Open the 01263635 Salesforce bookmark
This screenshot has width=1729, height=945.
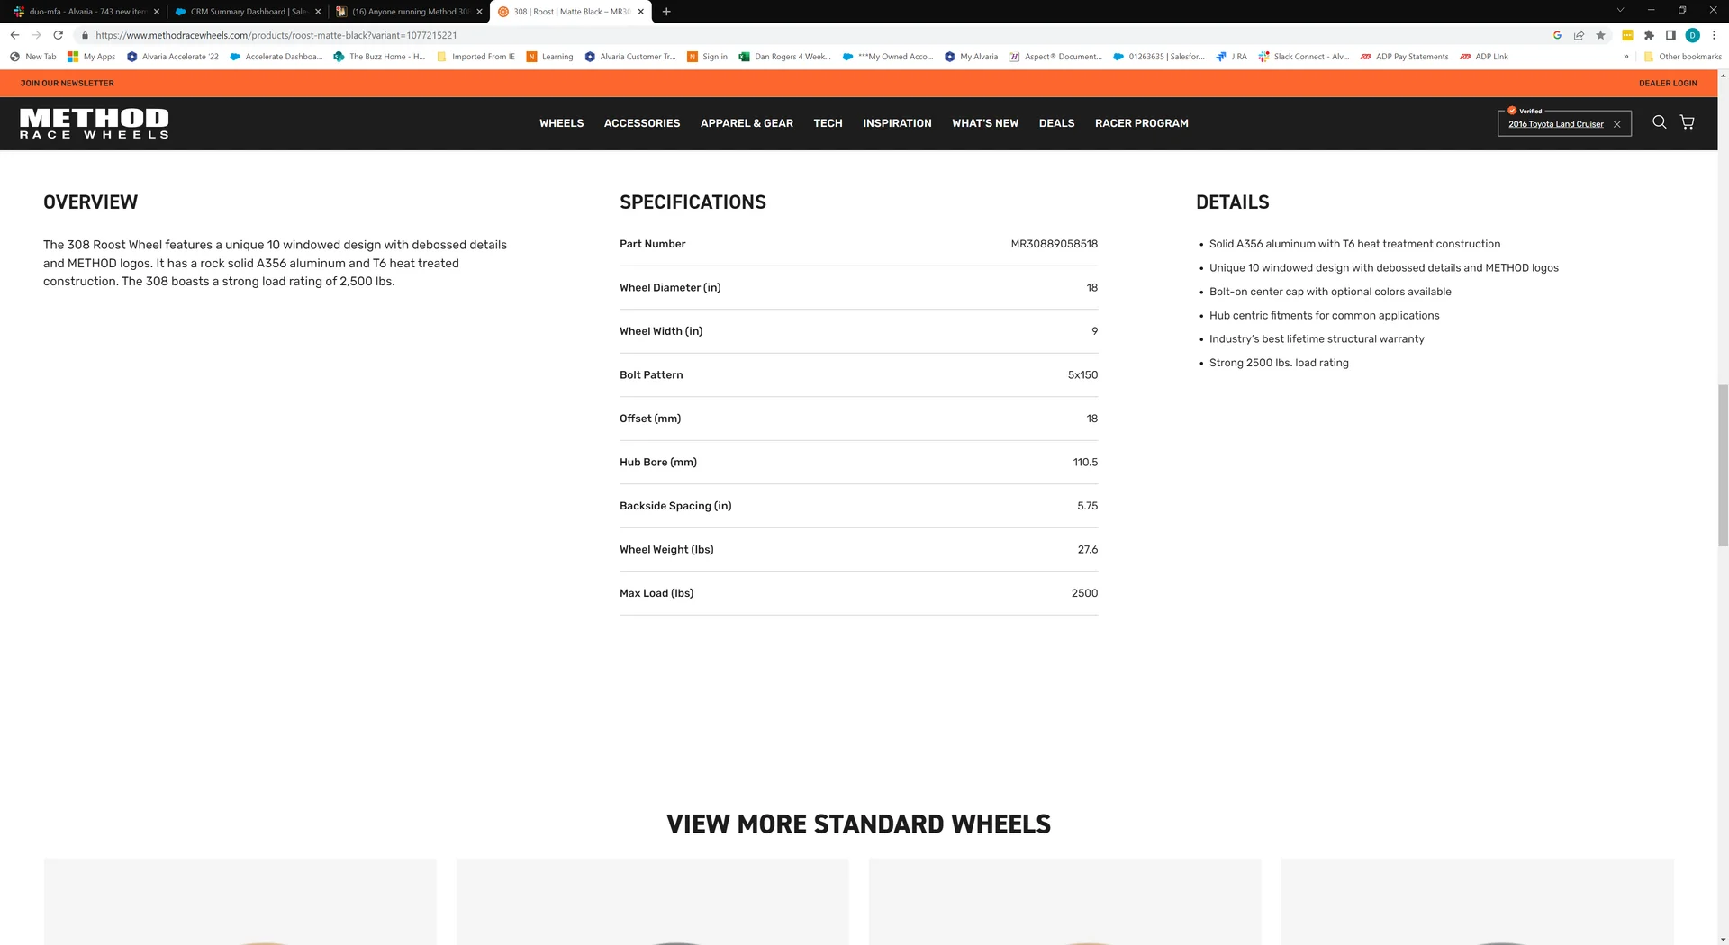pos(1159,57)
